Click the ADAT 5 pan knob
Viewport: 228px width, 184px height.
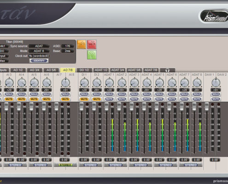tap(159, 83)
